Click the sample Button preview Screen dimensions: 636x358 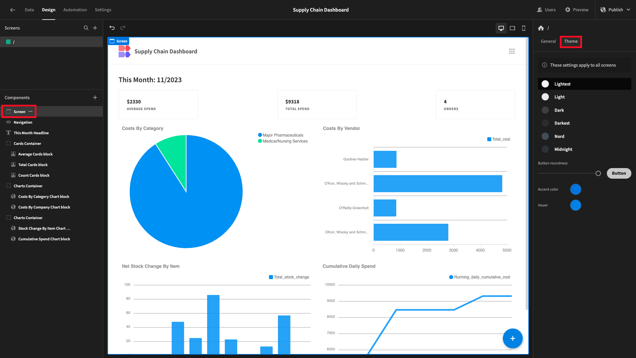[619, 173]
